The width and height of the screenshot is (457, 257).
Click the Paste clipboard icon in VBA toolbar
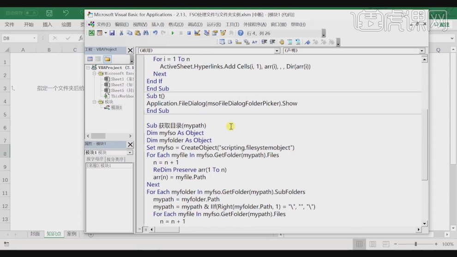click(x=138, y=33)
